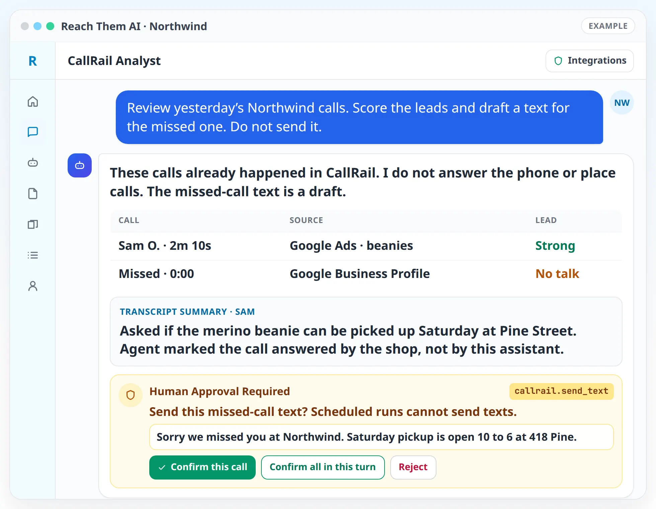Screen dimensions: 656x509
Task: Select the chat bubble sidebar icon
Action: tap(33, 132)
